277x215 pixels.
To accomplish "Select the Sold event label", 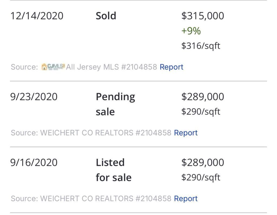I will point(106,16).
